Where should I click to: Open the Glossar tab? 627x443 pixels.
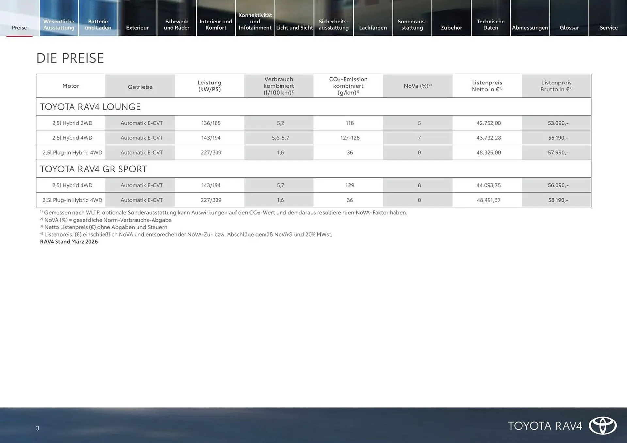(569, 27)
